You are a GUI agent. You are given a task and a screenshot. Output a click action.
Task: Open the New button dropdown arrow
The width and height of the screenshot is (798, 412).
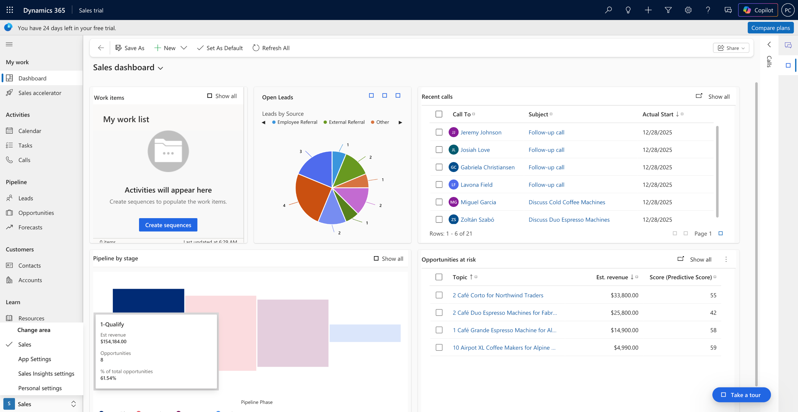click(x=184, y=48)
